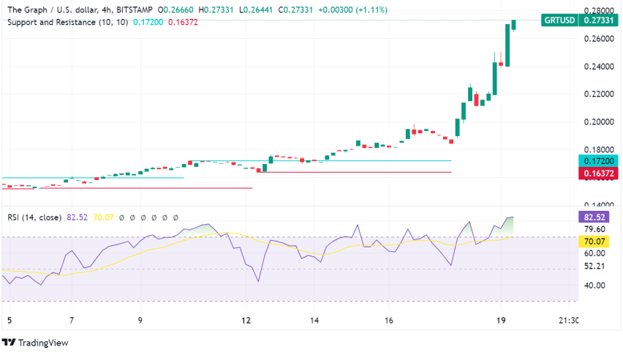Click the TradingView text link
This screenshot has height=355, width=623.
[x=43, y=343]
